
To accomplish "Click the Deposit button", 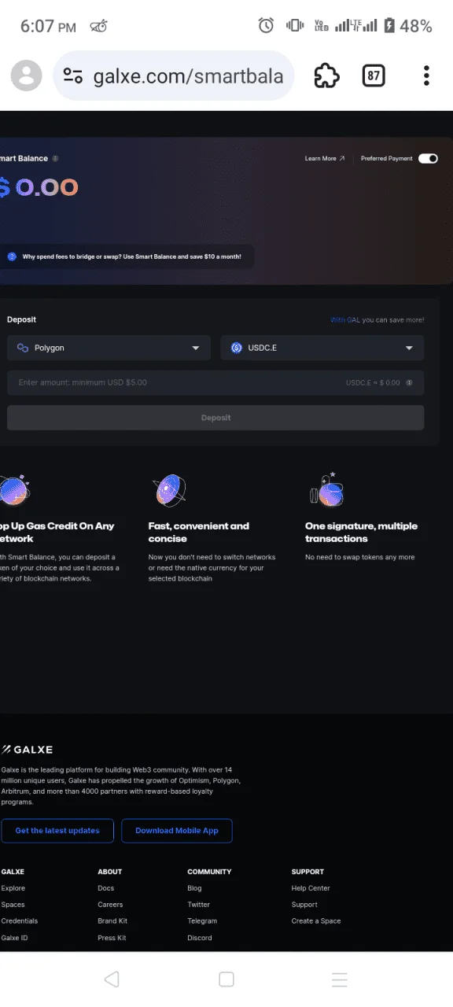I will click(x=215, y=418).
